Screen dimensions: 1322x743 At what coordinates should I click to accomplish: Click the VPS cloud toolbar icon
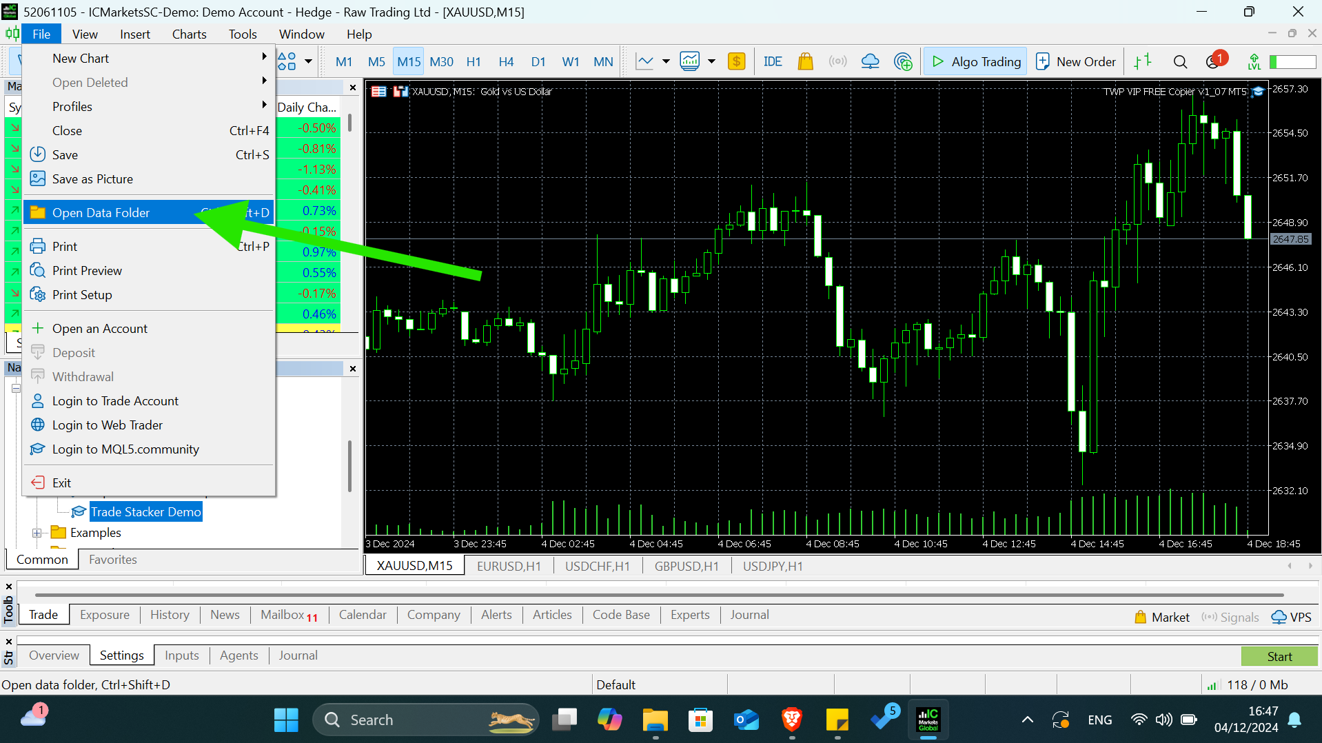click(x=870, y=61)
